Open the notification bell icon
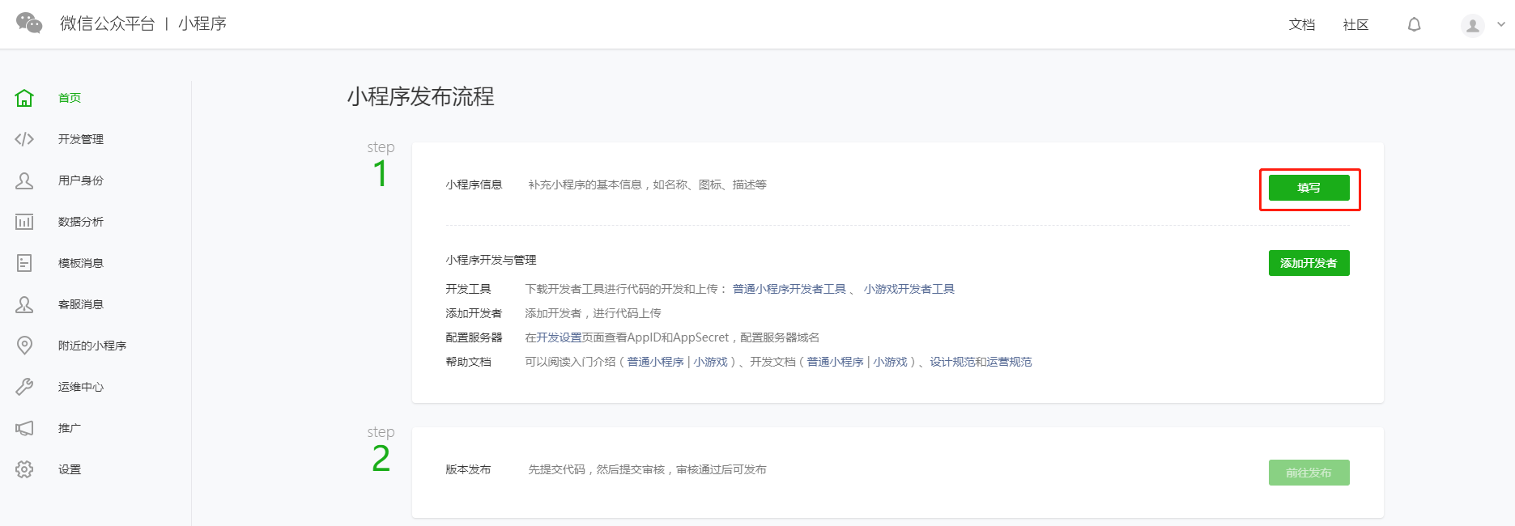The width and height of the screenshot is (1515, 526). click(1414, 24)
